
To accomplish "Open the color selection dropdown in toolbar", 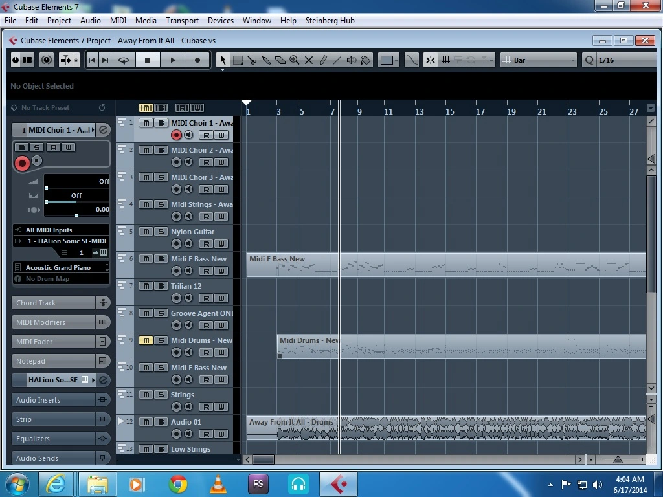I will (388, 60).
